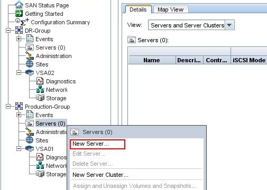Select Storage label under VSA02
Image resolution: width=267 pixels, height=190 pixels.
click(x=56, y=98)
